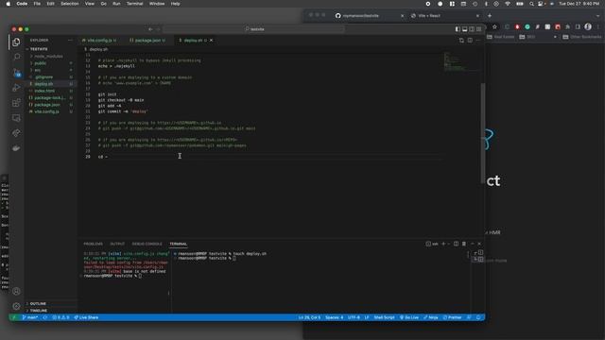Switch to the Problems panel tab
Viewport: 605px width, 340px height.
pos(93,244)
